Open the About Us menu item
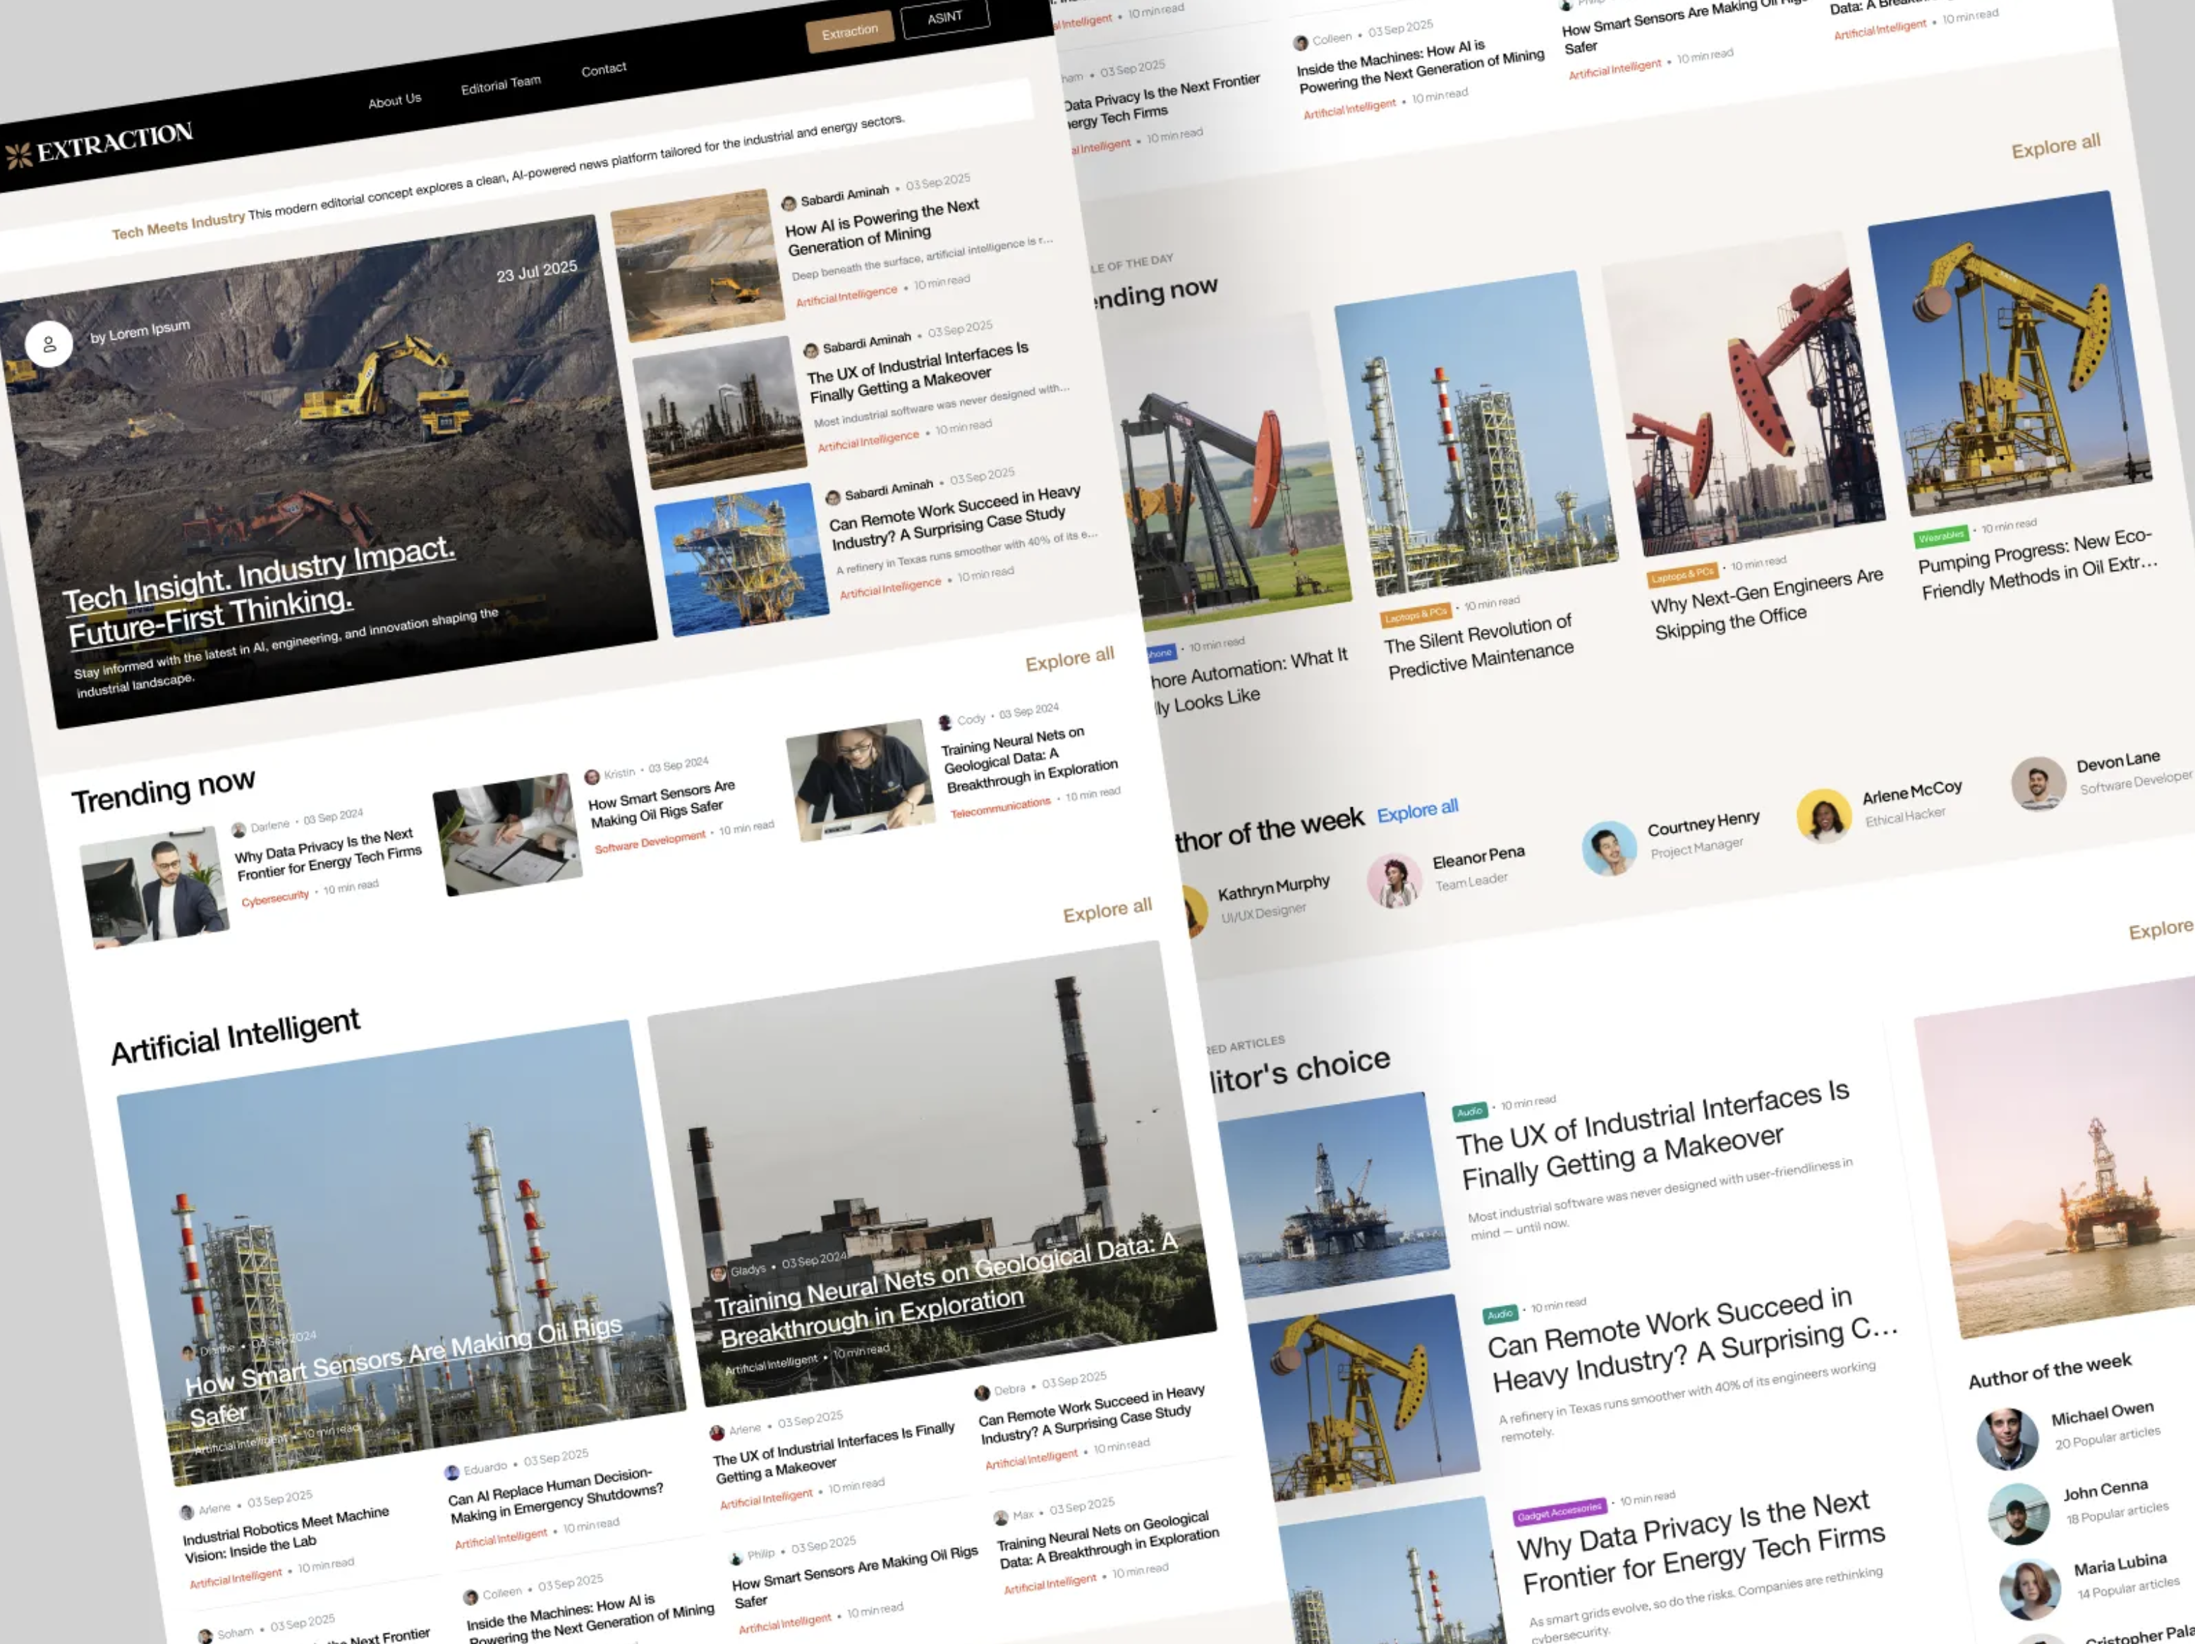Screen dimensions: 2195x1644 (x=394, y=100)
